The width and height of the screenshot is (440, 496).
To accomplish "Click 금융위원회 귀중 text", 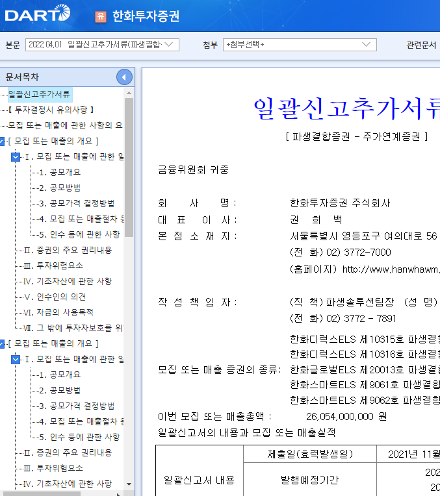I will point(193,169).
